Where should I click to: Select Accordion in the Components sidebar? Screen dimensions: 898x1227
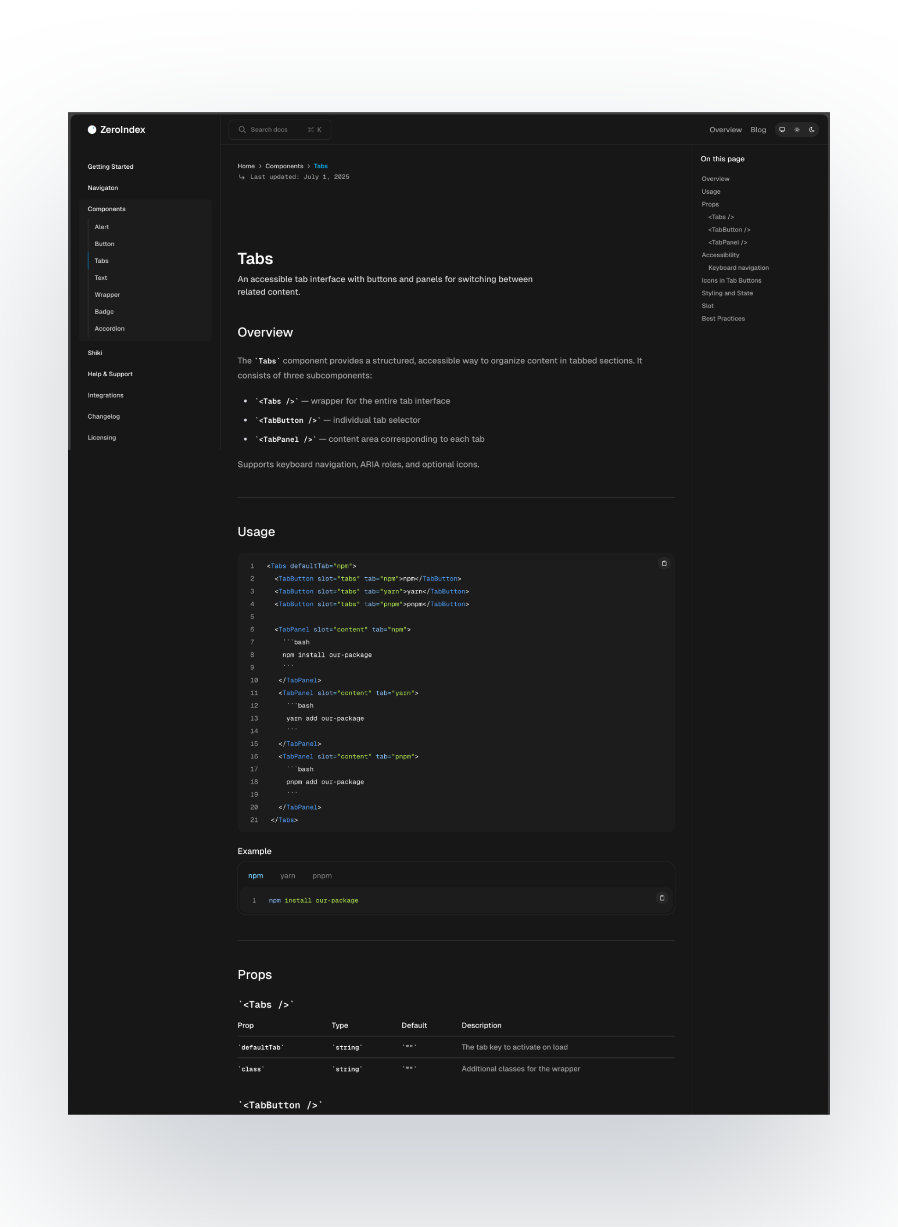click(x=109, y=328)
